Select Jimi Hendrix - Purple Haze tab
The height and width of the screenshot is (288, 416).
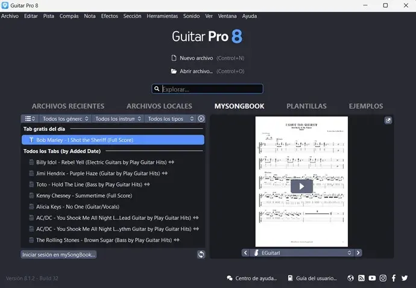tap(113, 173)
